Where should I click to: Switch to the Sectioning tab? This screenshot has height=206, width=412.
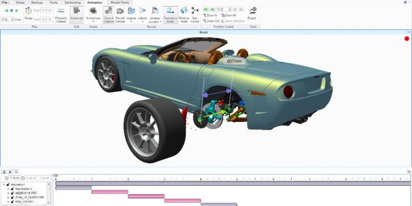[73, 3]
